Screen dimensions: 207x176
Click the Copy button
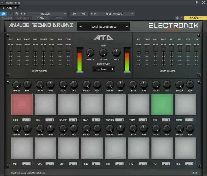tap(41, 18)
